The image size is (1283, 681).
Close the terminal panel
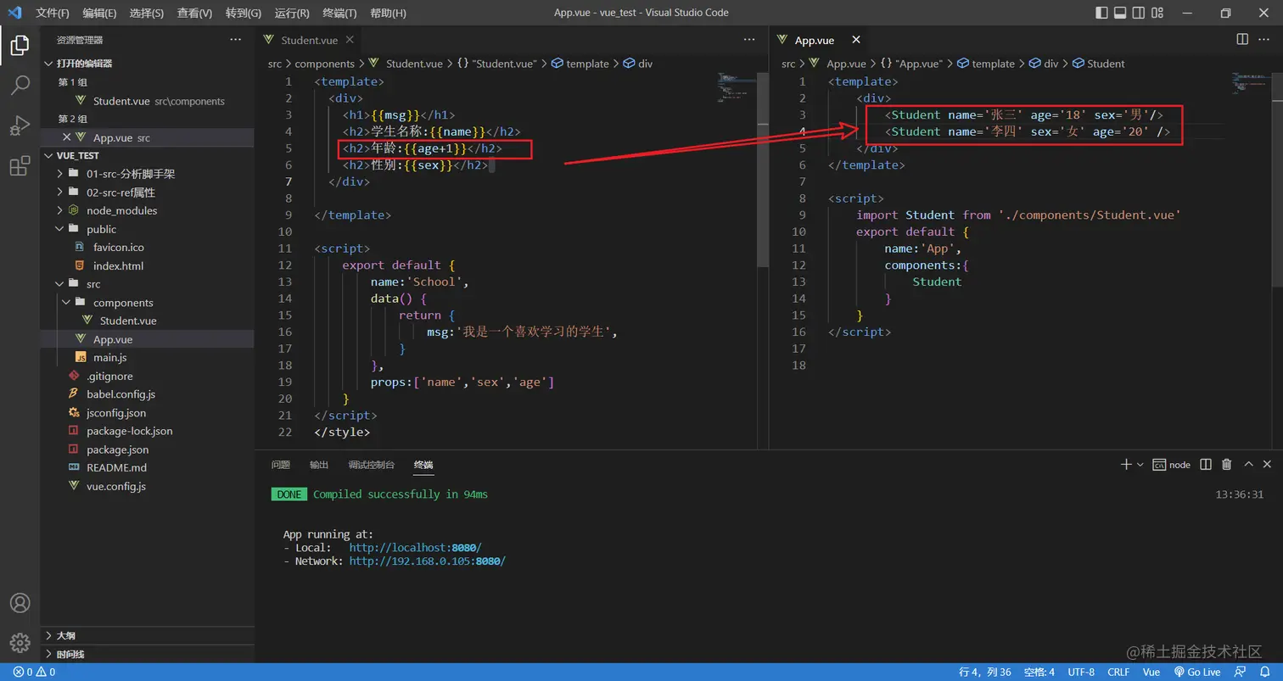[1268, 464]
